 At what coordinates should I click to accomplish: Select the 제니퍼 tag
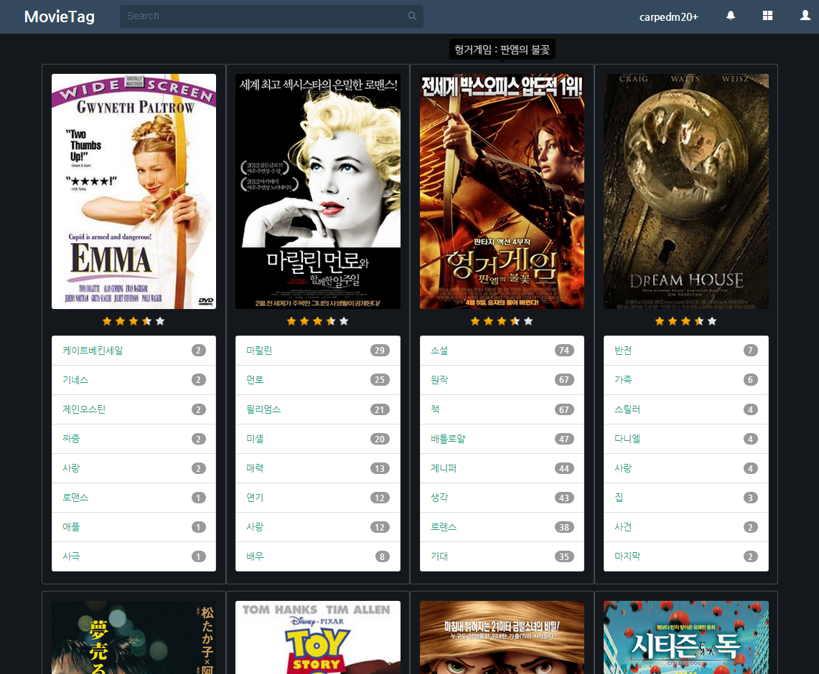pos(502,468)
